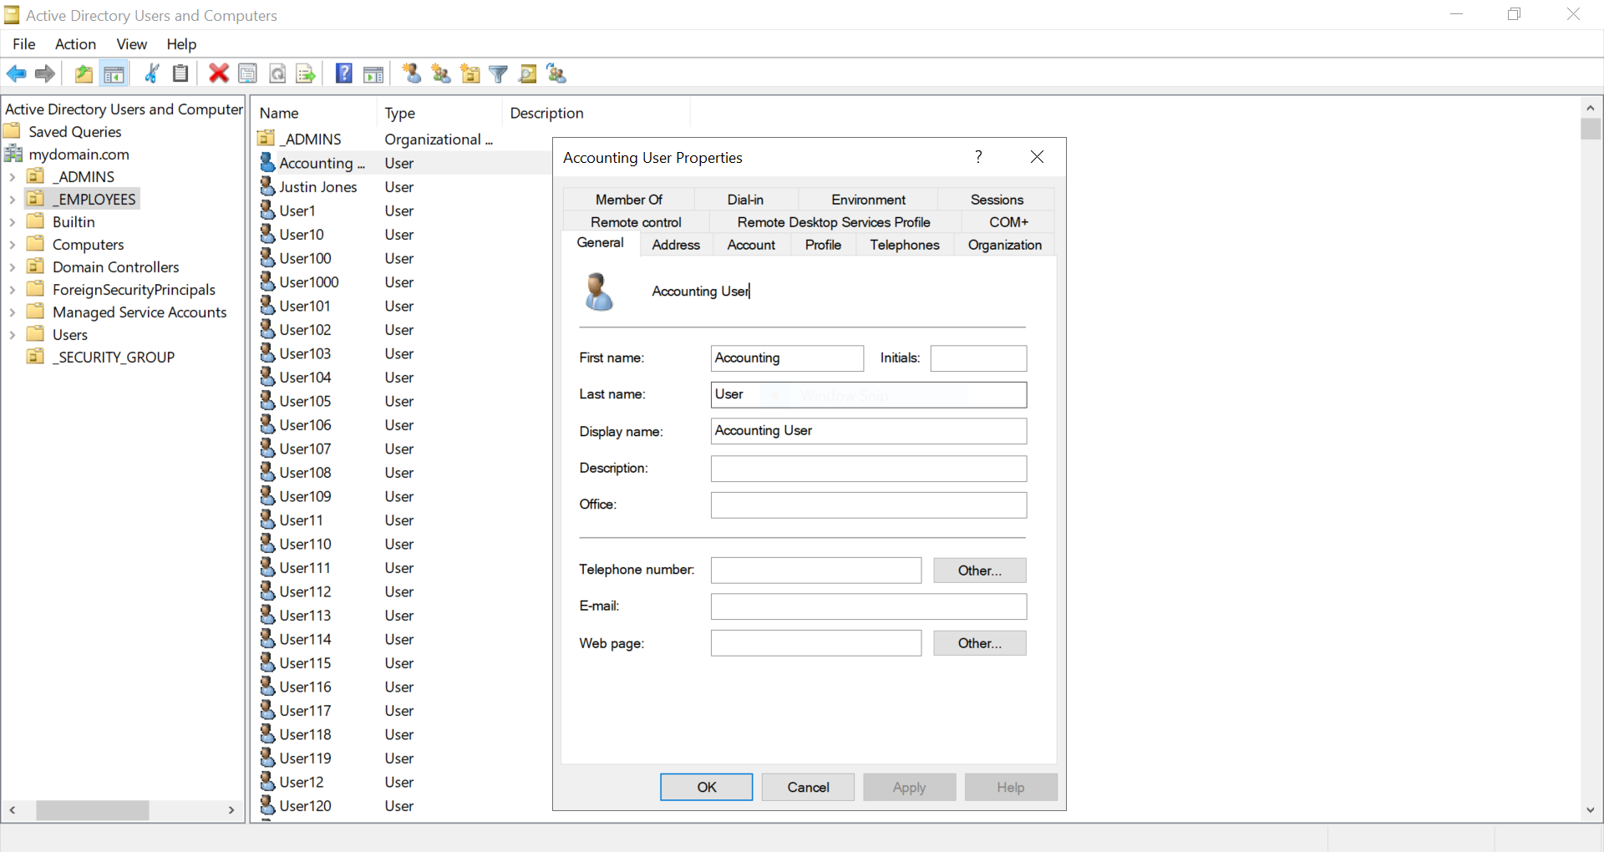Select User1000 in the list

[309, 282]
